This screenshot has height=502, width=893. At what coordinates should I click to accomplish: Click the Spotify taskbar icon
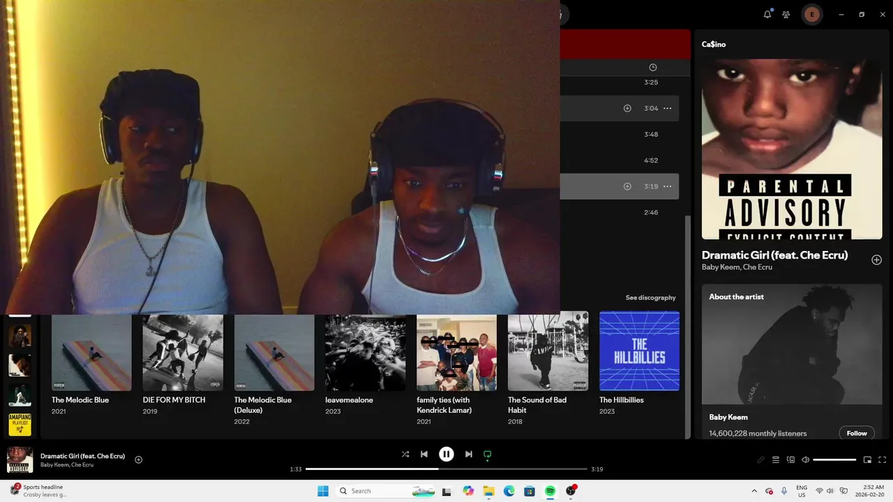[550, 491]
